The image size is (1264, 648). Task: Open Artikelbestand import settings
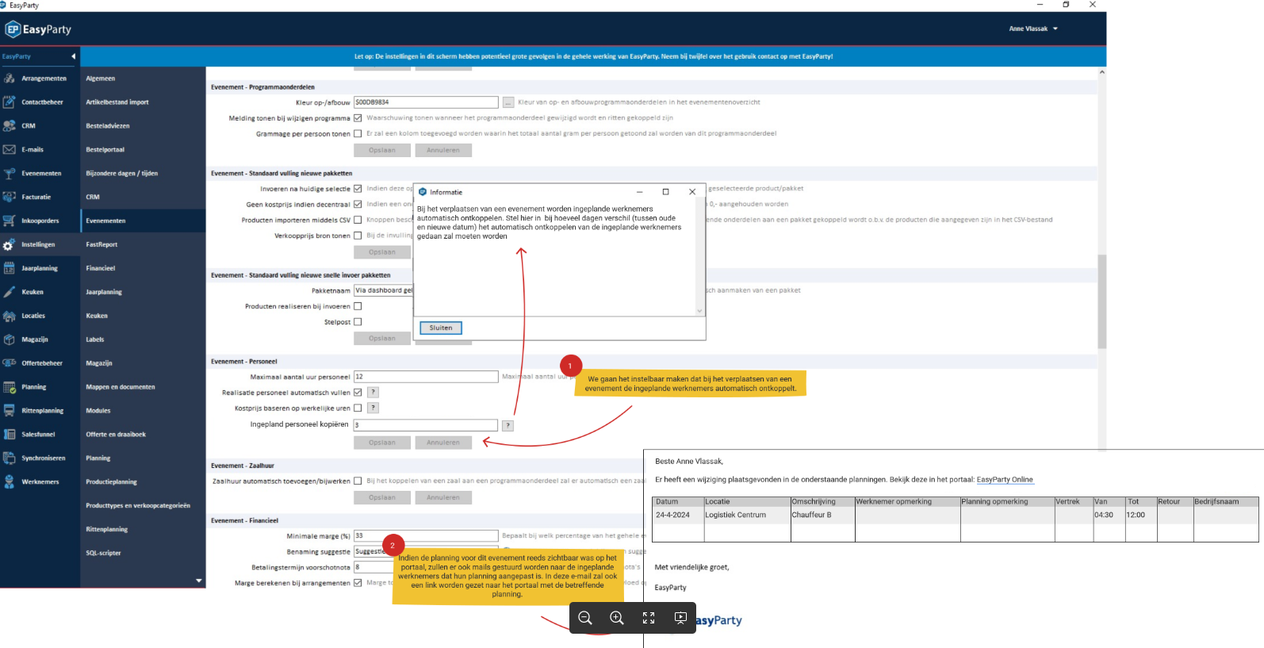(x=117, y=102)
